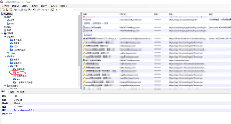Click the Open URL globe icon

point(29,10)
